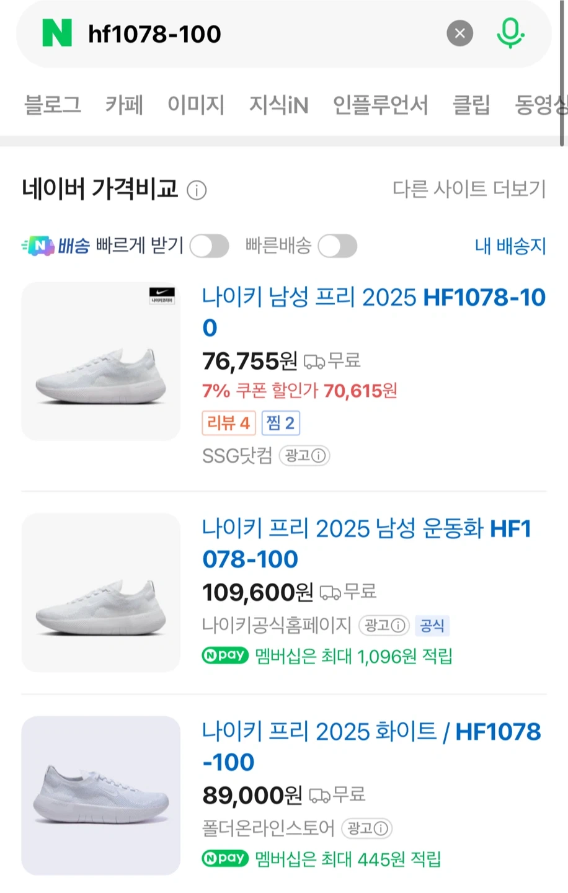
Task: Tap the green Naver N logo
Action: 57,33
